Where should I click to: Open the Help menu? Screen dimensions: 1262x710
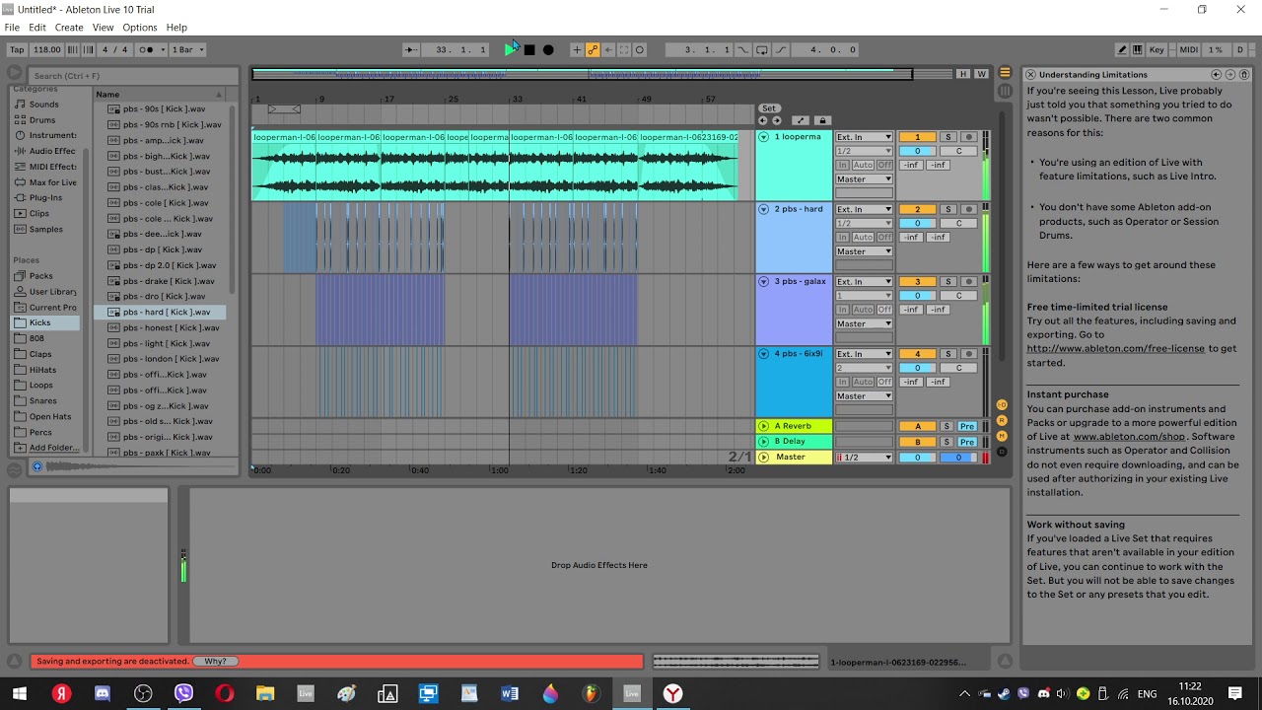176,28
